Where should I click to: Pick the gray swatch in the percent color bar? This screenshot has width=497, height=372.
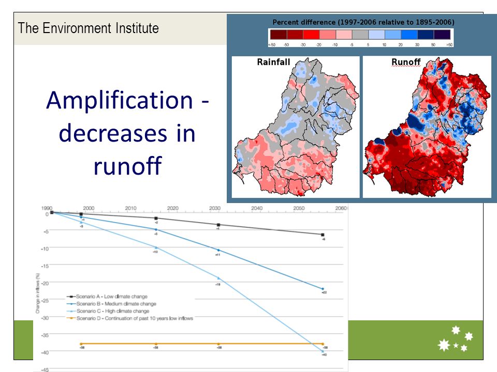360,35
